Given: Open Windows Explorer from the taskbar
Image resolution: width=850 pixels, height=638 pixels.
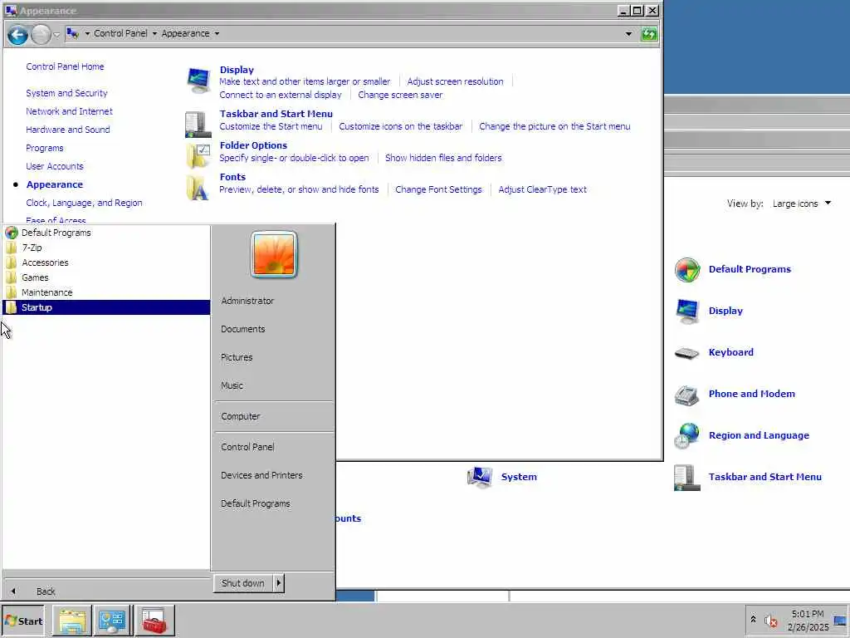Looking at the screenshot, I should point(72,621).
